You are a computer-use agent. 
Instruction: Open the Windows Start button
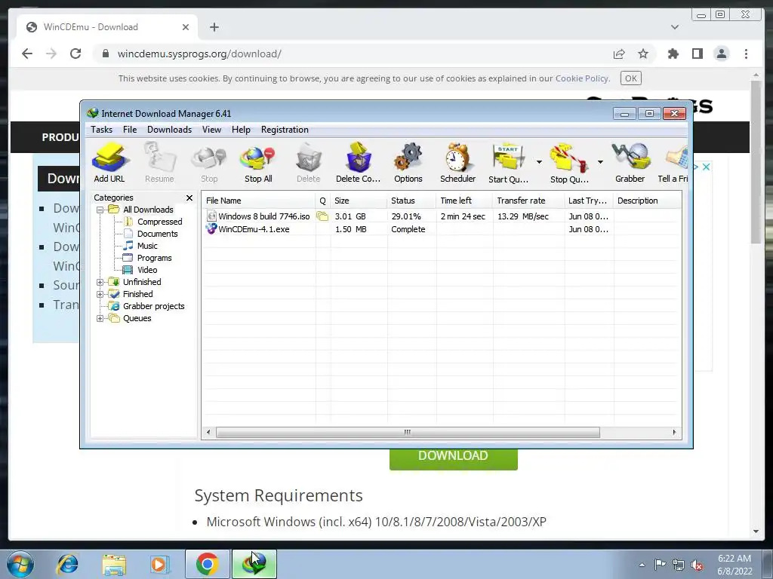pyautogui.click(x=20, y=564)
